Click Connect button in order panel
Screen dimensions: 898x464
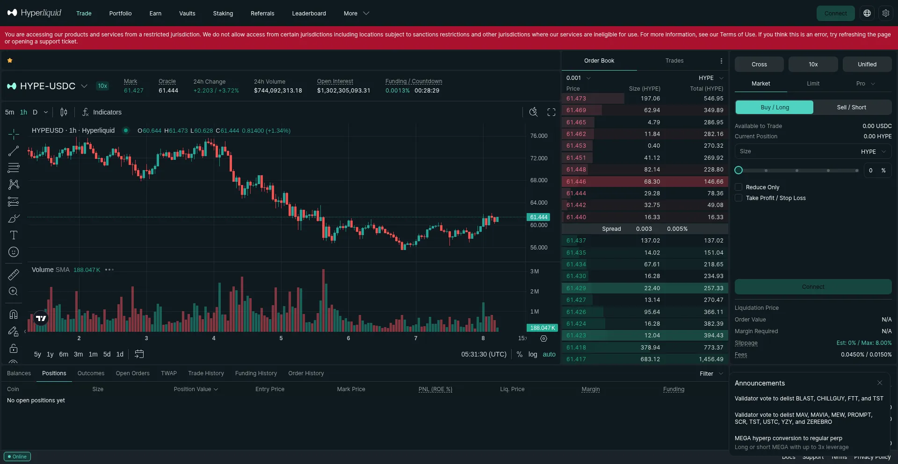pos(813,287)
